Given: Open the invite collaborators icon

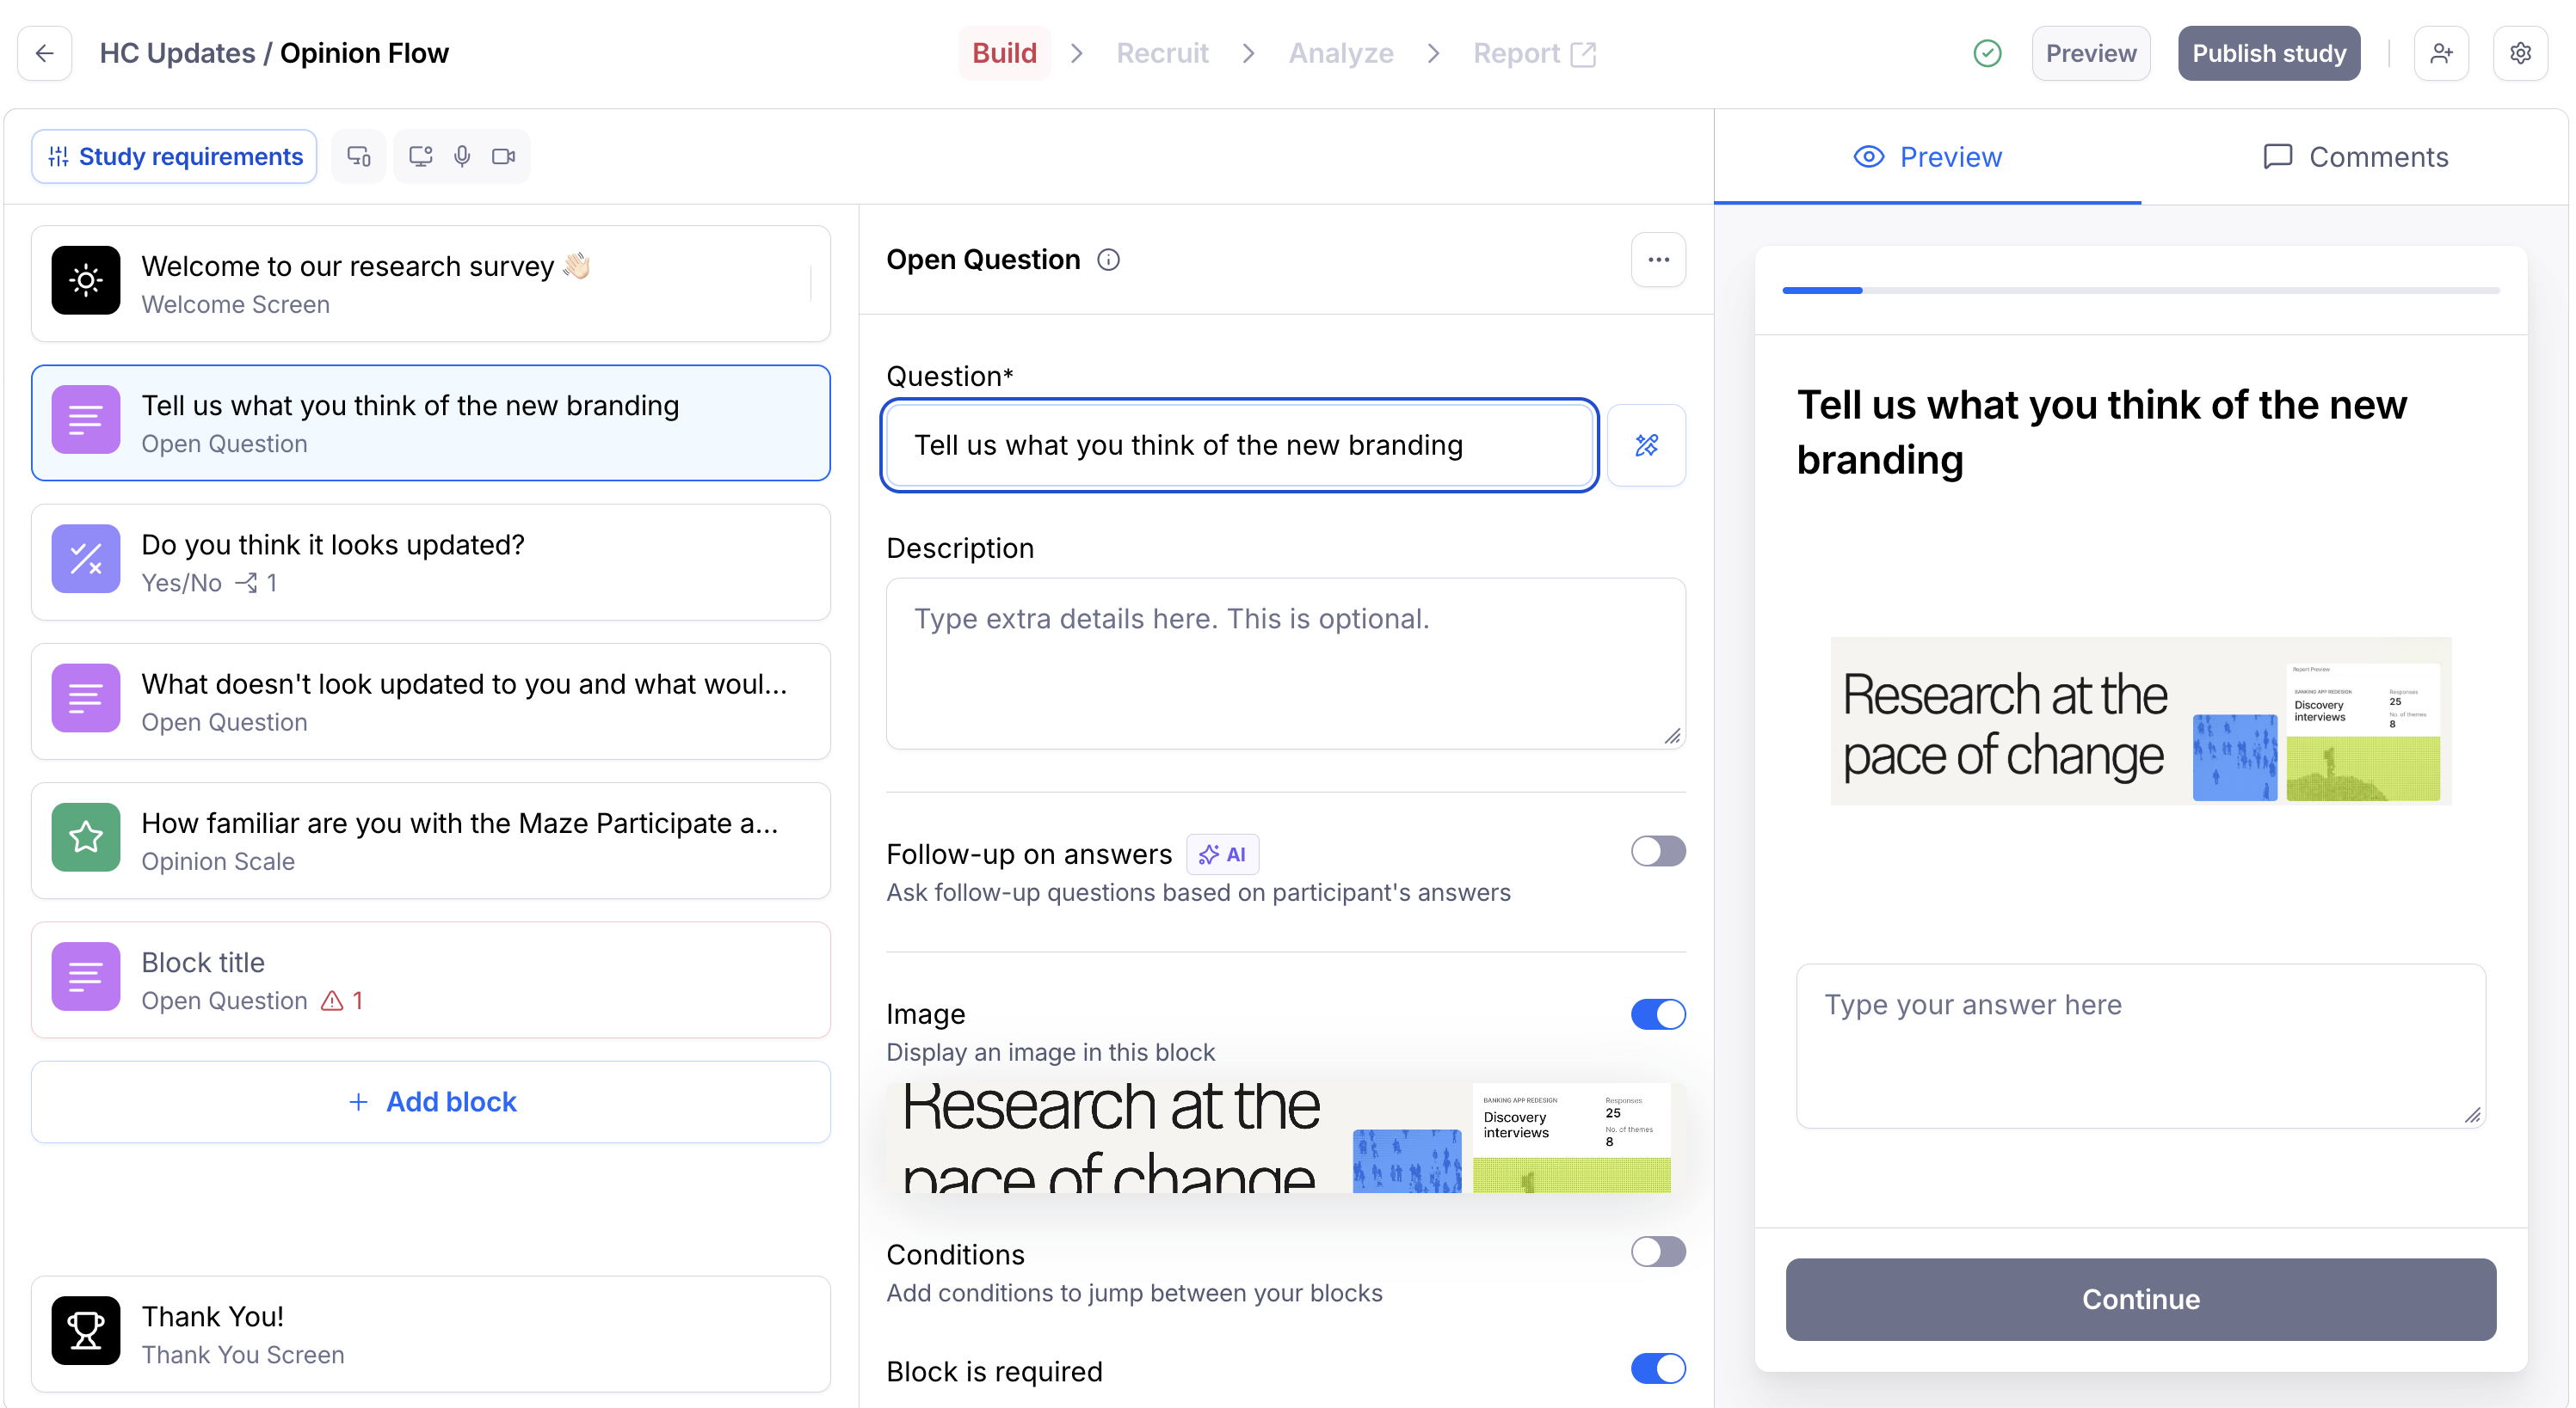Looking at the screenshot, I should [x=2441, y=53].
